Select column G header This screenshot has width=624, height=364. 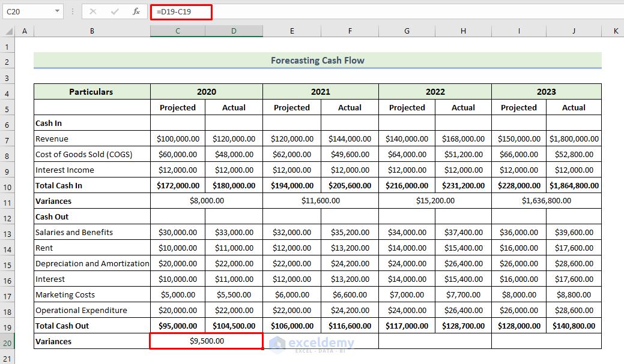pos(407,31)
